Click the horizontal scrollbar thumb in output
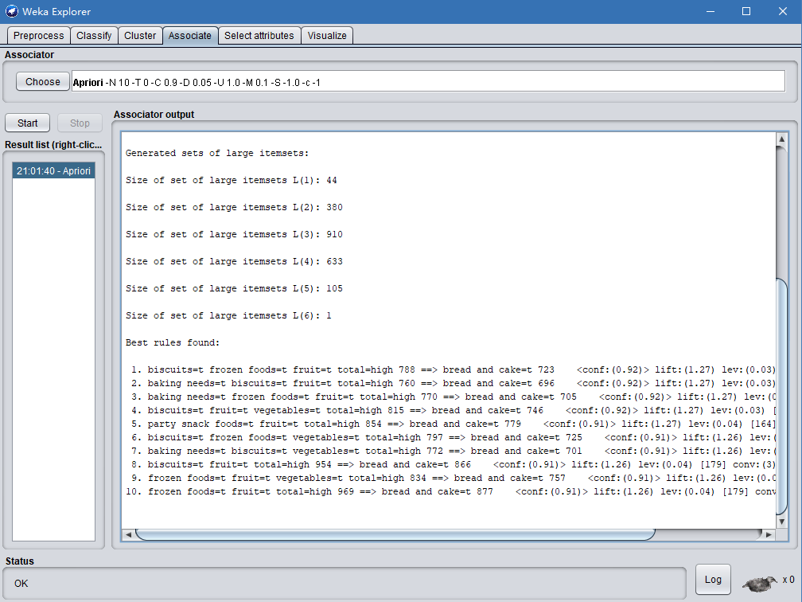802x602 pixels. click(394, 534)
